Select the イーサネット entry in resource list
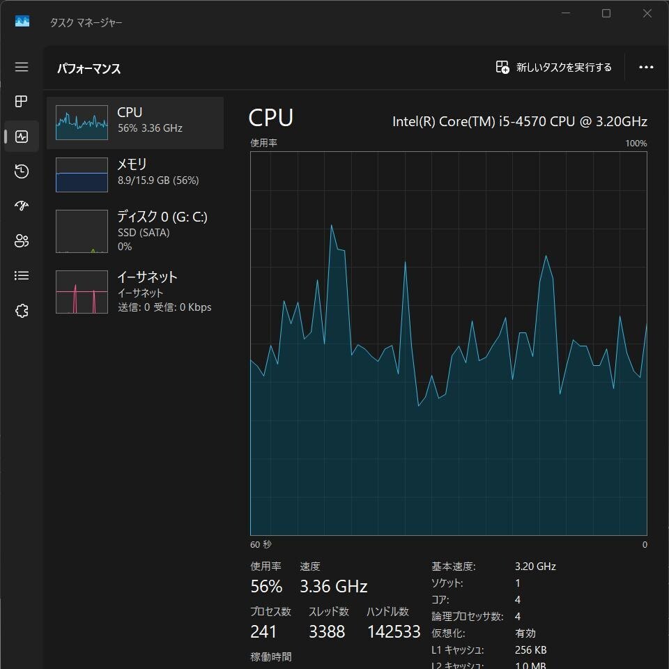Image resolution: width=669 pixels, height=669 pixels. click(x=135, y=291)
